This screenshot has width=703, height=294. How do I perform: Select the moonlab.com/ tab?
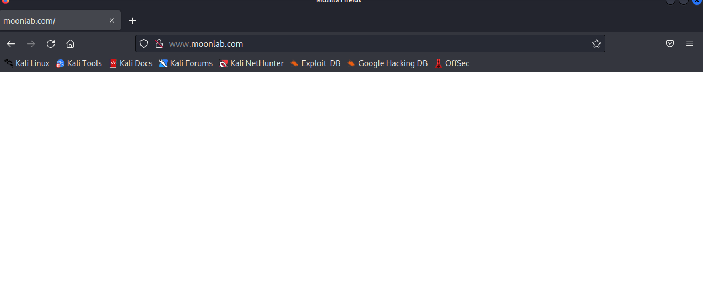point(60,21)
